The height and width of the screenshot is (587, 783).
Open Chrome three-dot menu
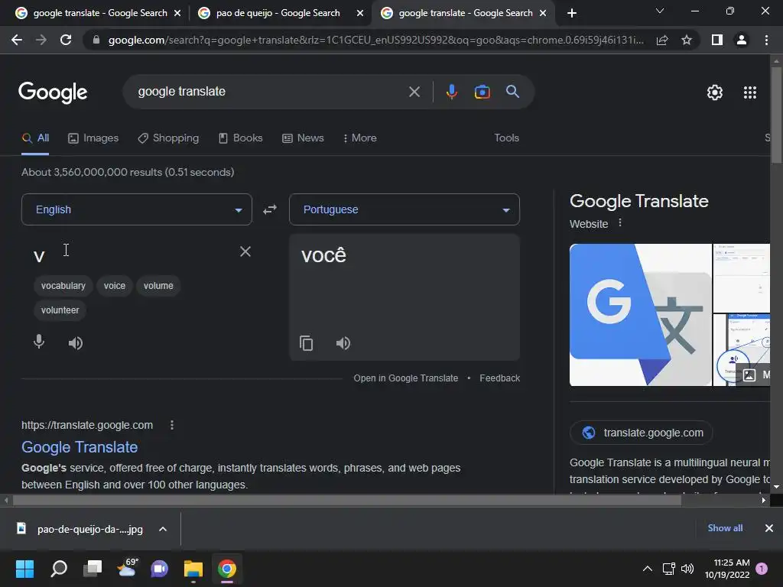click(766, 40)
